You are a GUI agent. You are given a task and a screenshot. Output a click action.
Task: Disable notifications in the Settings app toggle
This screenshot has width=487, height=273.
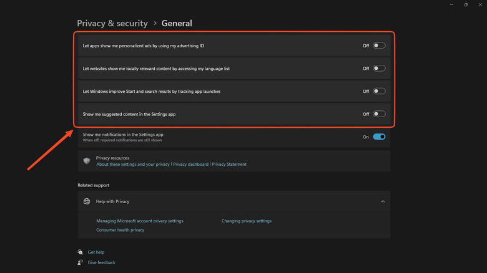379,136
